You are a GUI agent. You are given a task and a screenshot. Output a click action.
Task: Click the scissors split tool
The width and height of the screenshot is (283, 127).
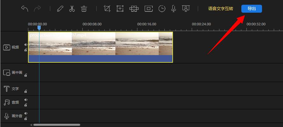point(72,9)
